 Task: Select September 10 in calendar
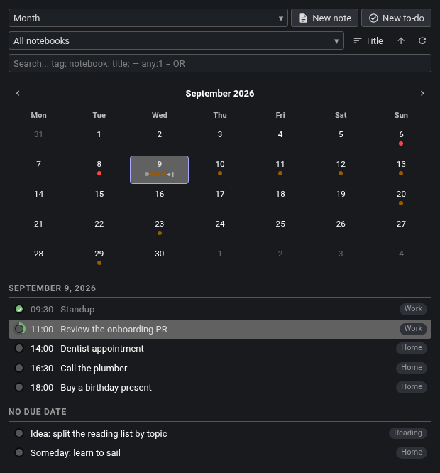tap(220, 170)
